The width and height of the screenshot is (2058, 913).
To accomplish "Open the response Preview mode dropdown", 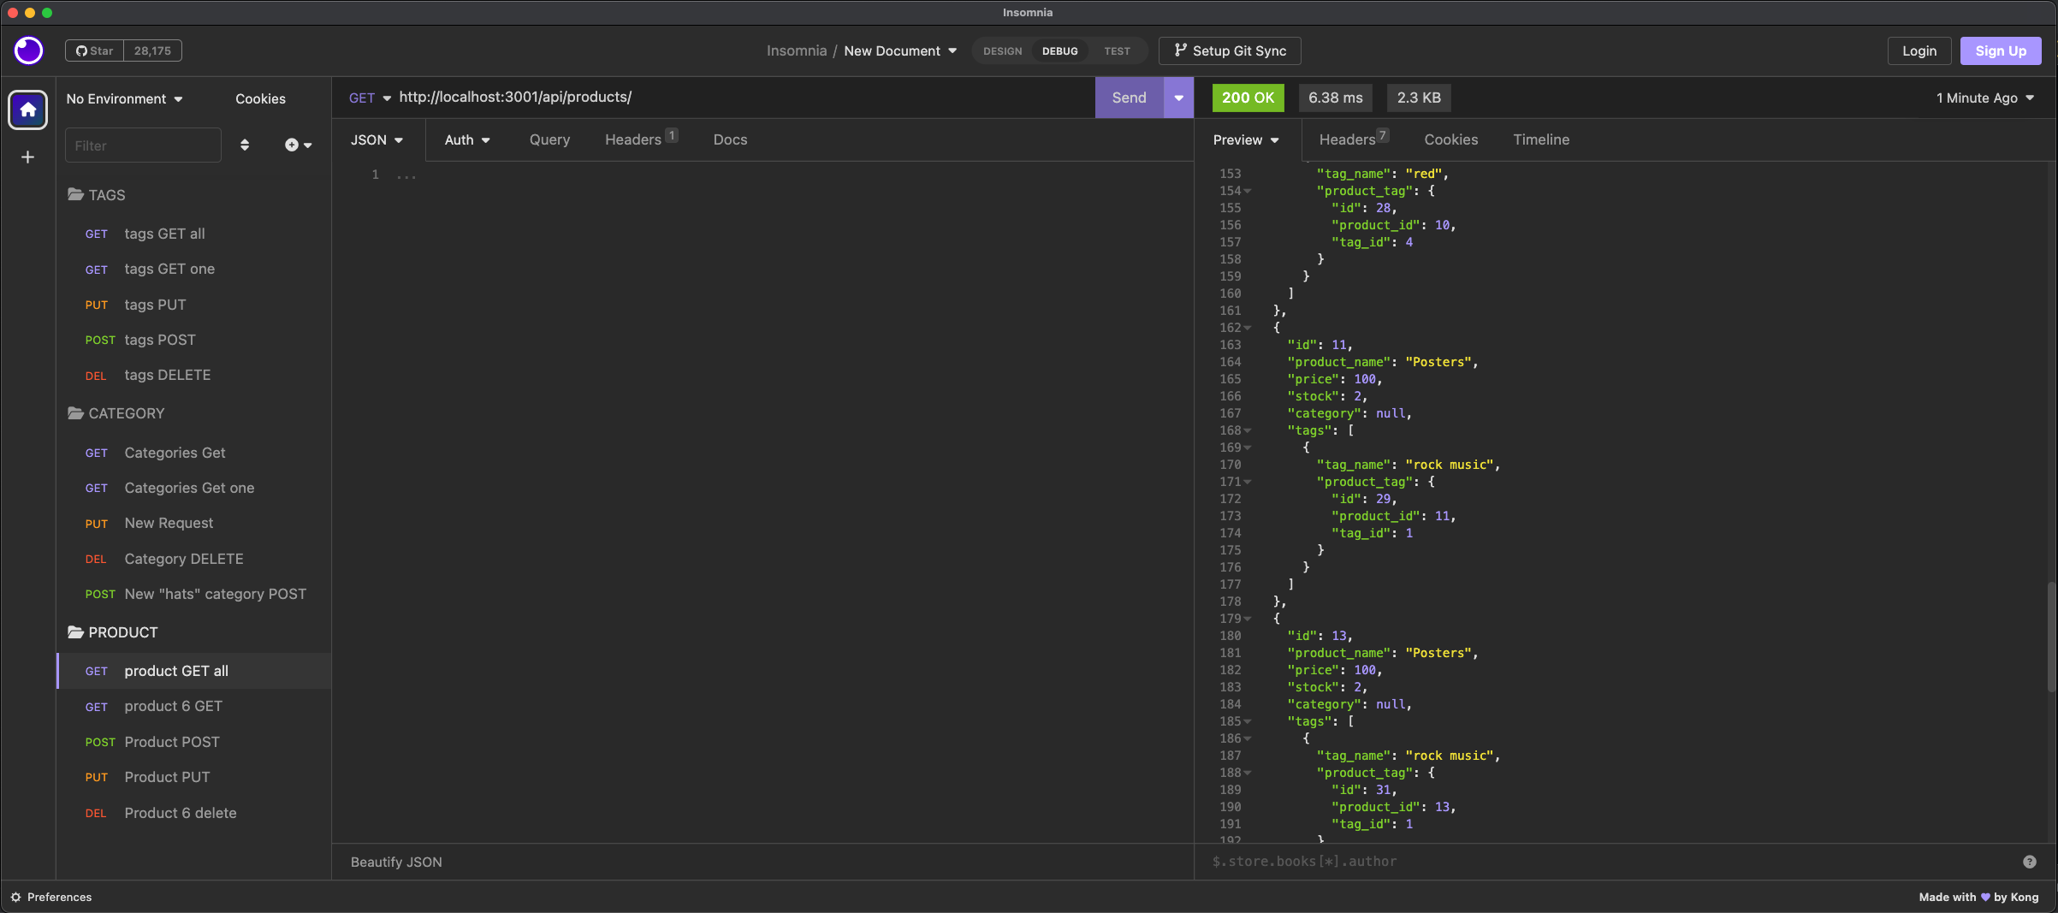I will coord(1246,139).
